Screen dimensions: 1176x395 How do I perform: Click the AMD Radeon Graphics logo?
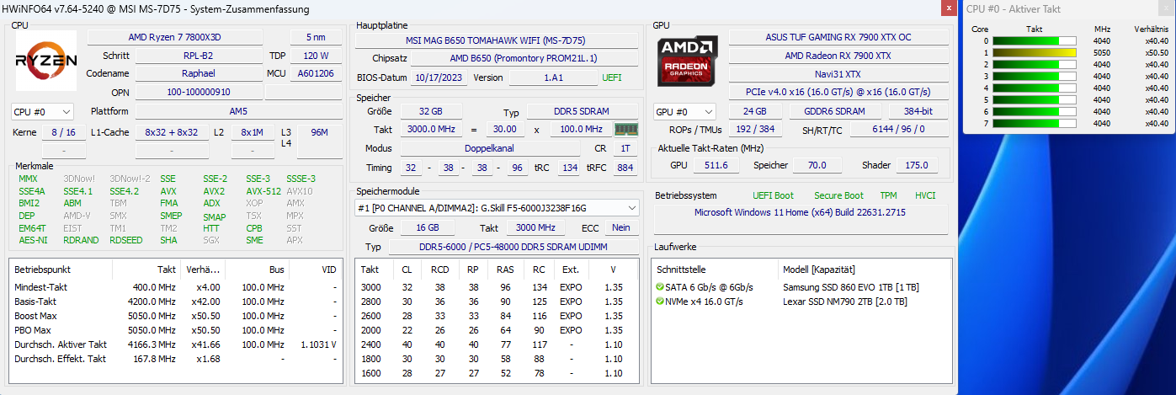point(688,61)
